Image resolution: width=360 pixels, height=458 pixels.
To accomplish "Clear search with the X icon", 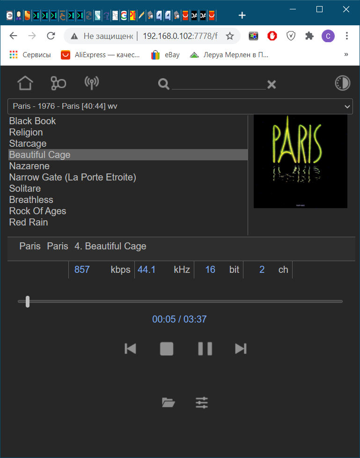I will (272, 84).
